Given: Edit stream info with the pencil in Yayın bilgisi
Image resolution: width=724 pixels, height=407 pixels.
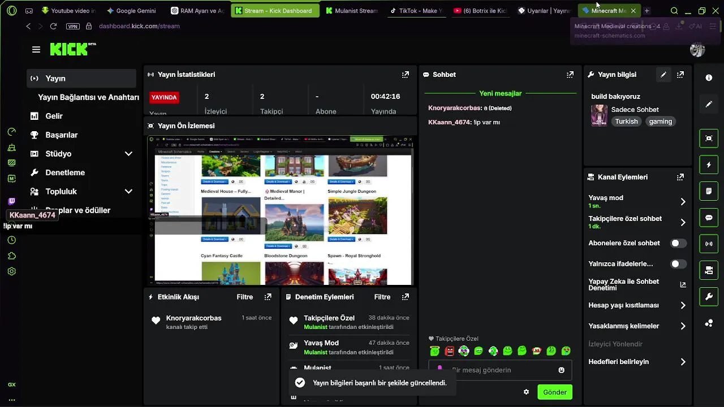Looking at the screenshot, I should [x=663, y=75].
